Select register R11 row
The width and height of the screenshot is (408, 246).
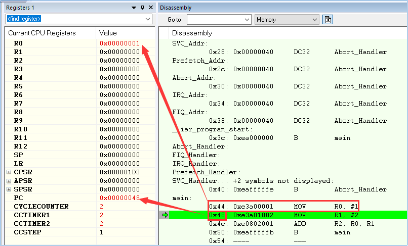point(80,137)
